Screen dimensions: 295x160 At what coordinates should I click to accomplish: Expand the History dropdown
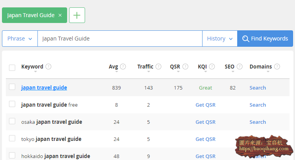(x=220, y=39)
